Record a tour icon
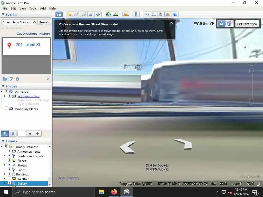The height and width of the screenshot is (197, 263). tap(98, 14)
